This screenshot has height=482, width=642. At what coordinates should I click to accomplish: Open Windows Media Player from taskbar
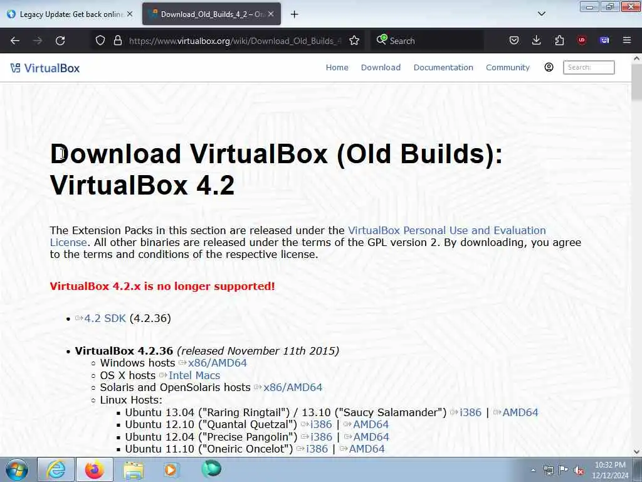click(171, 470)
